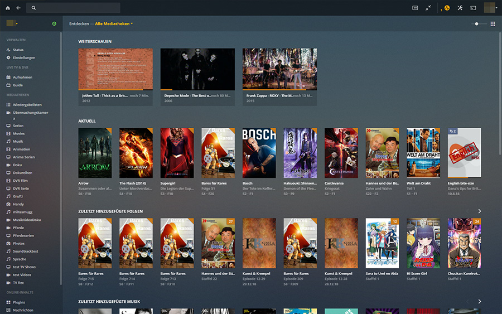The image size is (502, 314).
Task: Click the search field in top bar
Action: (x=73, y=8)
